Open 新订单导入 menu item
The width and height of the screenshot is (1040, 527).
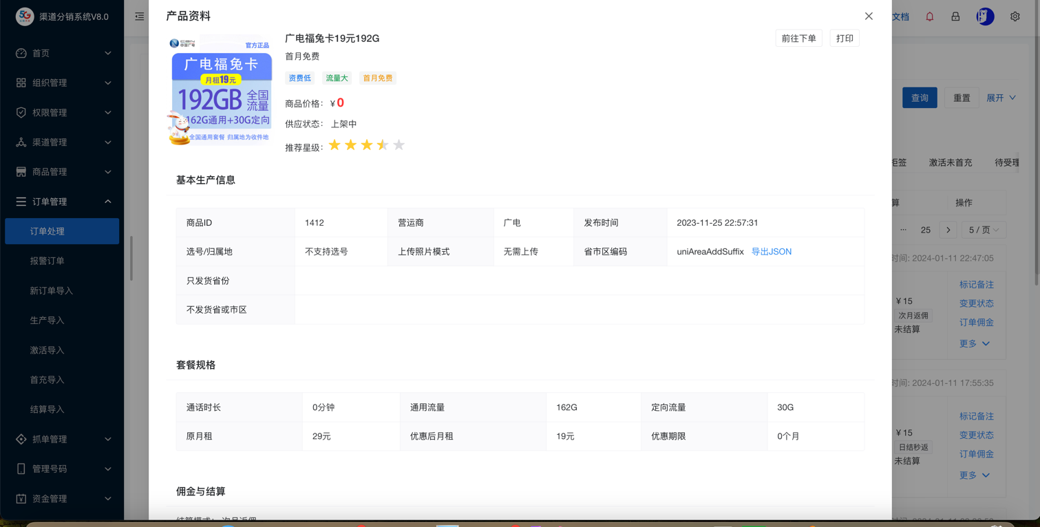point(51,290)
